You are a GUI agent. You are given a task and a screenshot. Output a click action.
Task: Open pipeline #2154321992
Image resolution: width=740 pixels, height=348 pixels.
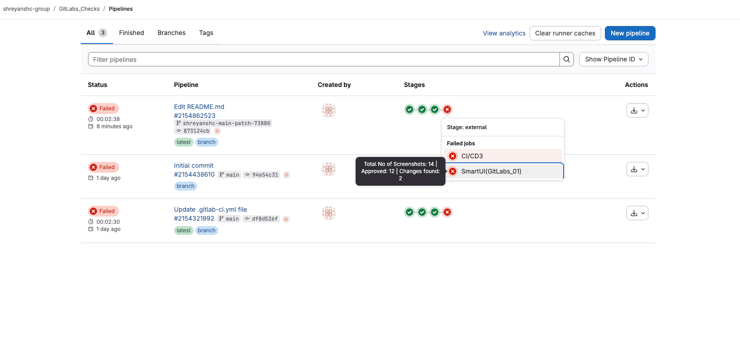[194, 218]
